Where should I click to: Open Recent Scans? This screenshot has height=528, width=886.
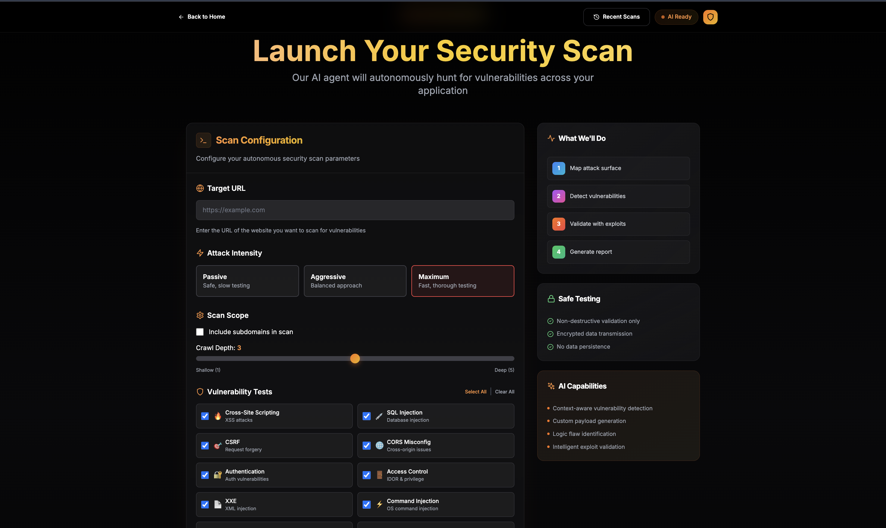(x=616, y=17)
